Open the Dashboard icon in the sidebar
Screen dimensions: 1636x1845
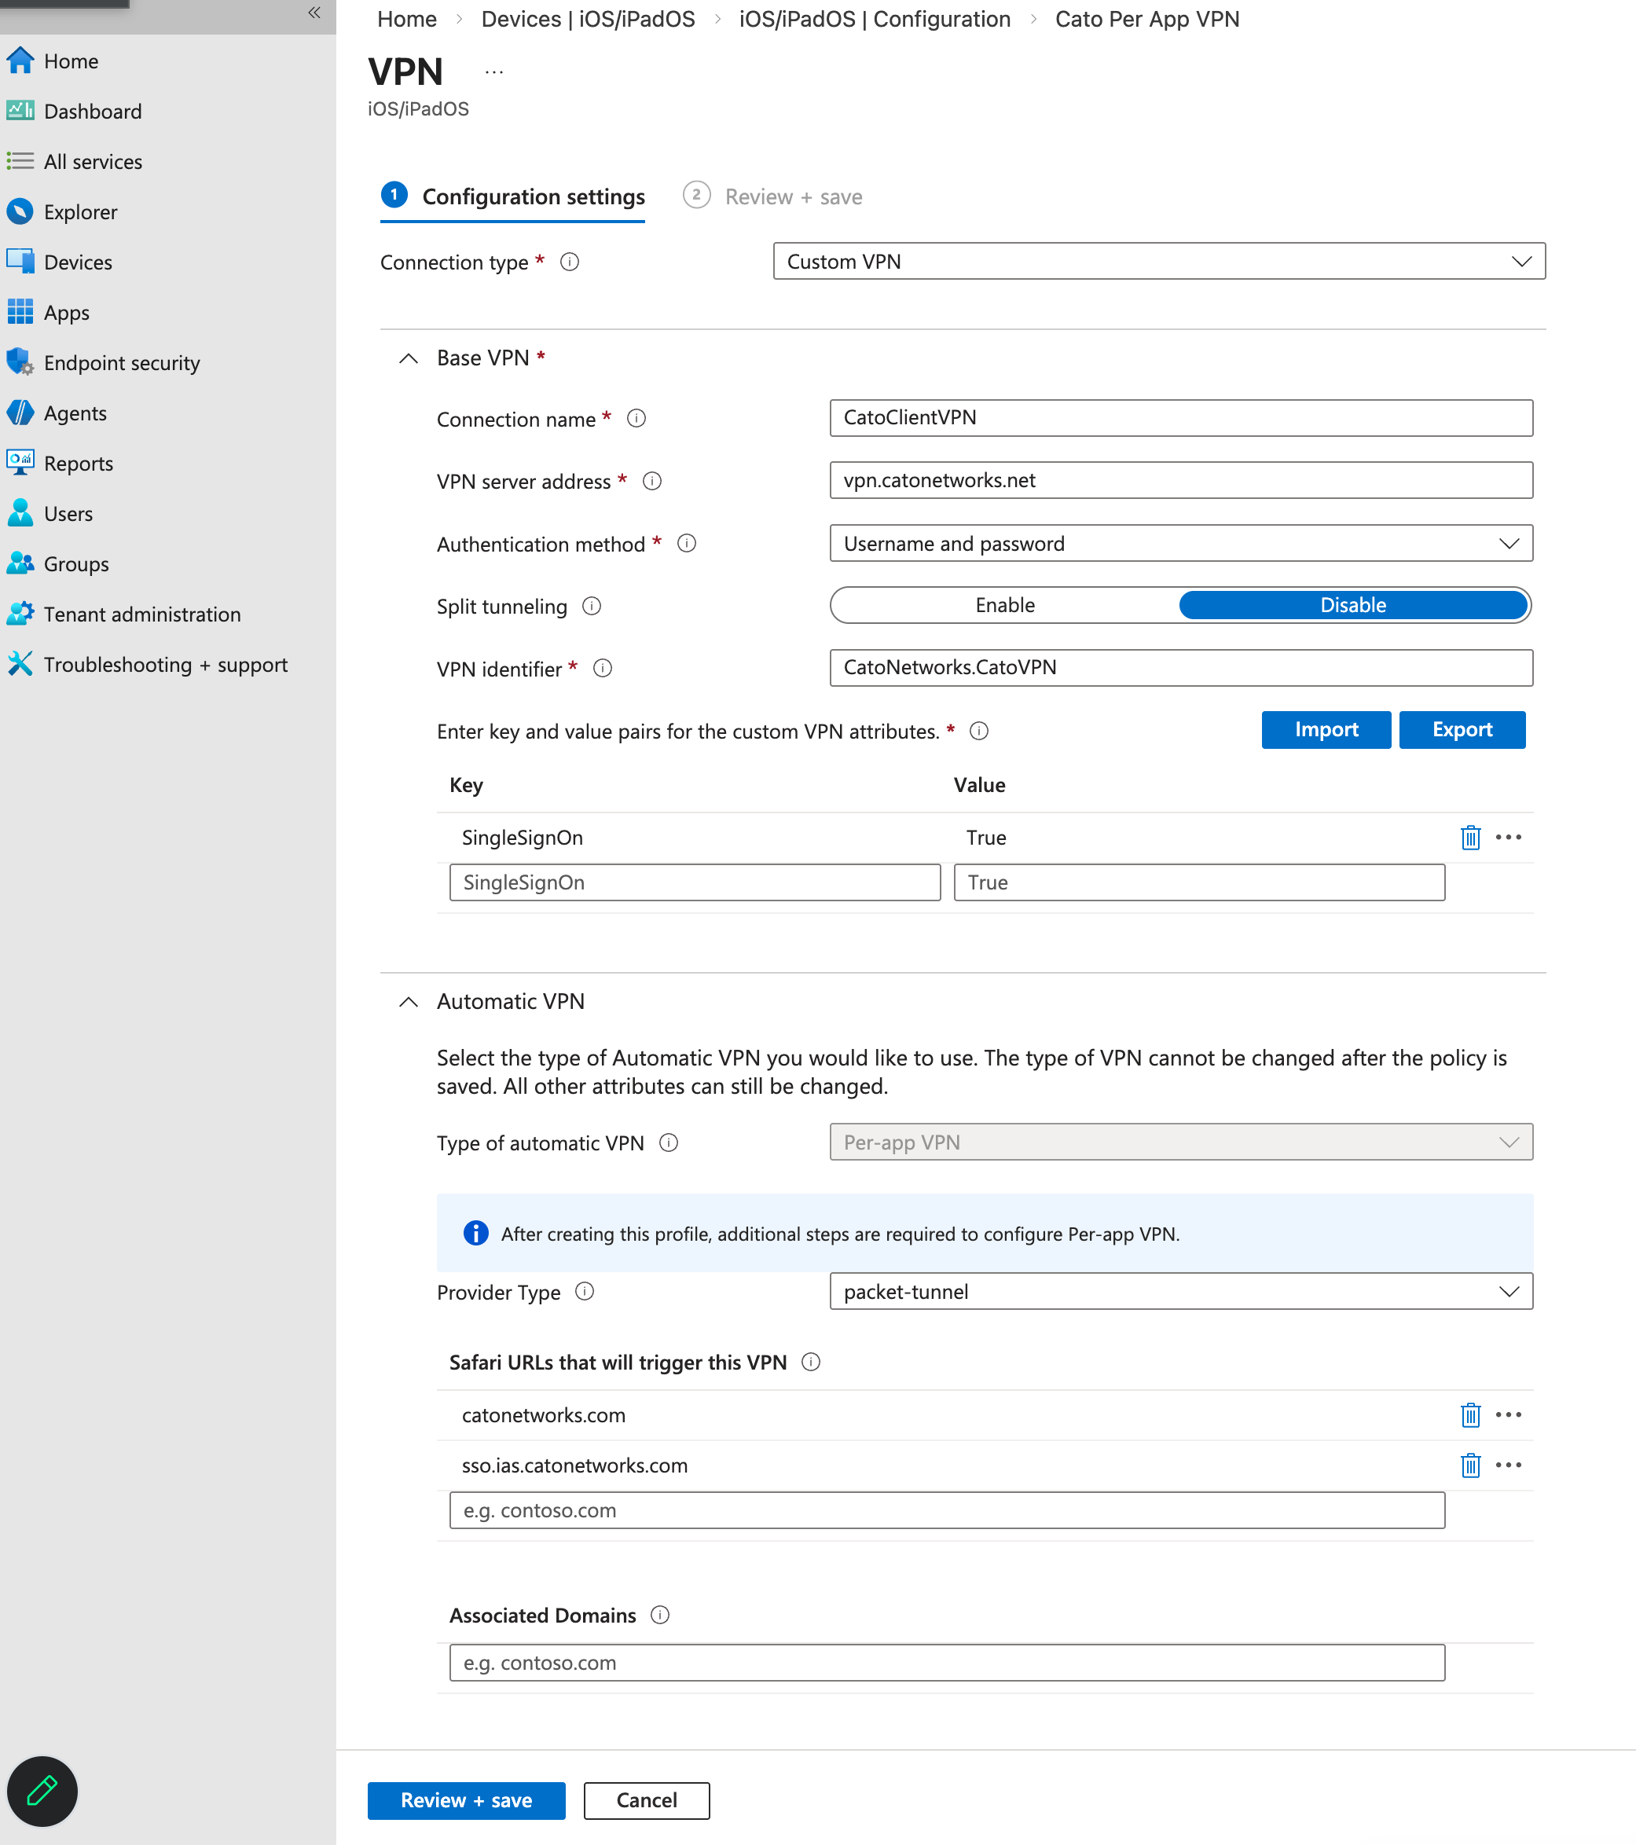coord(20,111)
